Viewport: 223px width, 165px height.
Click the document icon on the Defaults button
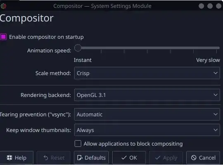point(80,158)
